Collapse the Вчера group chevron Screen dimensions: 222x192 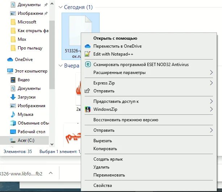tap(60, 66)
